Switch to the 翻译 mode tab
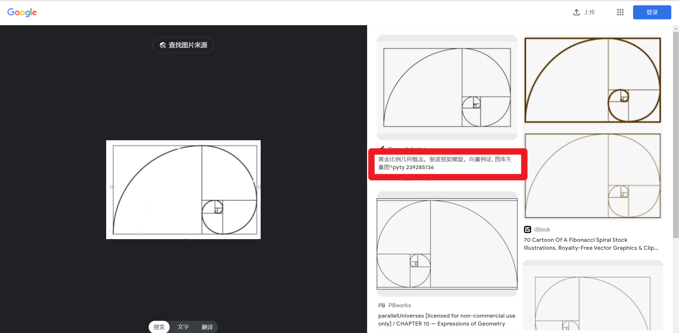The image size is (679, 333). [x=207, y=327]
